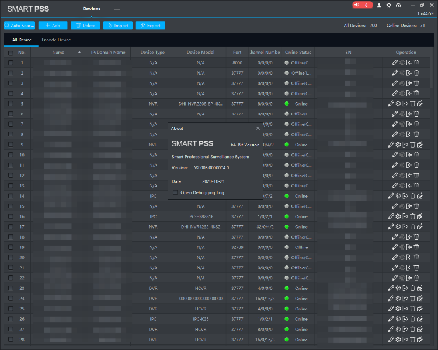Edit device in row 12 with pencil icon
Image resolution: width=438 pixels, height=350 pixels.
394,176
